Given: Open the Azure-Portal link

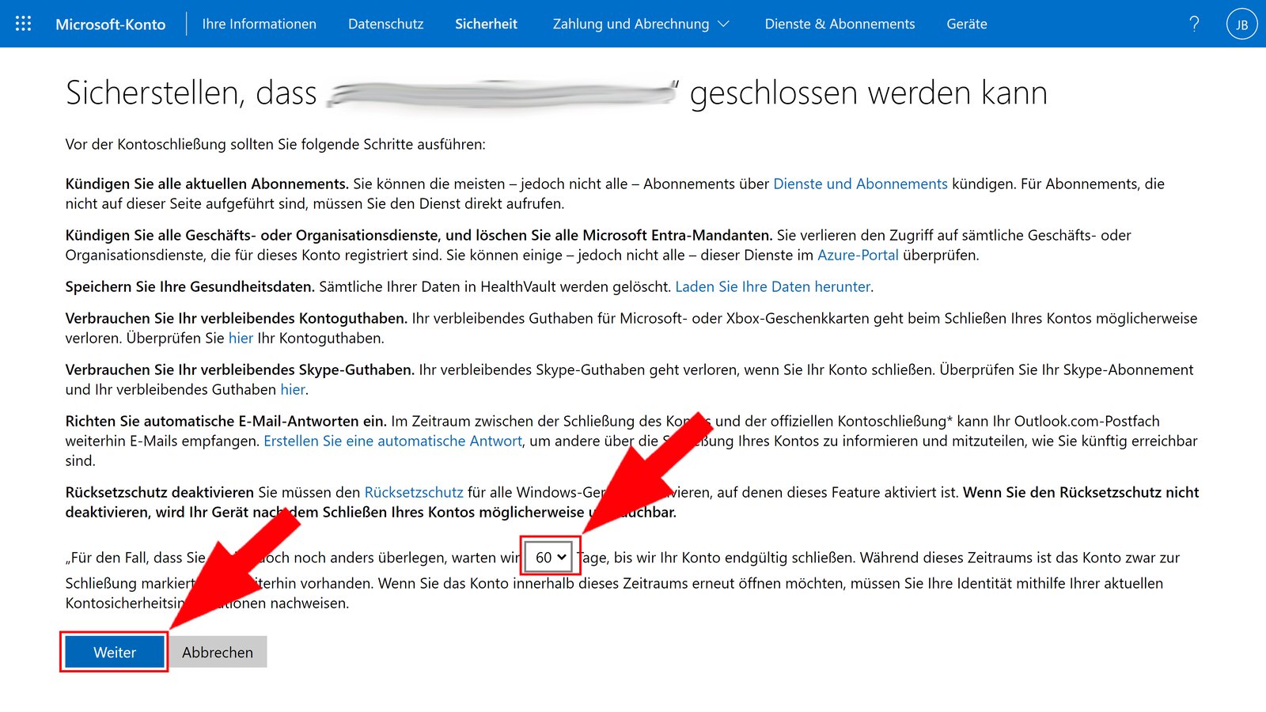Looking at the screenshot, I should coord(858,255).
